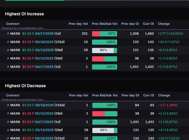The image size is (189, 140).
Task: Open arrow icon for $5.00 C 05/15/2026 in OI Decrease table
Action: coord(8,130)
